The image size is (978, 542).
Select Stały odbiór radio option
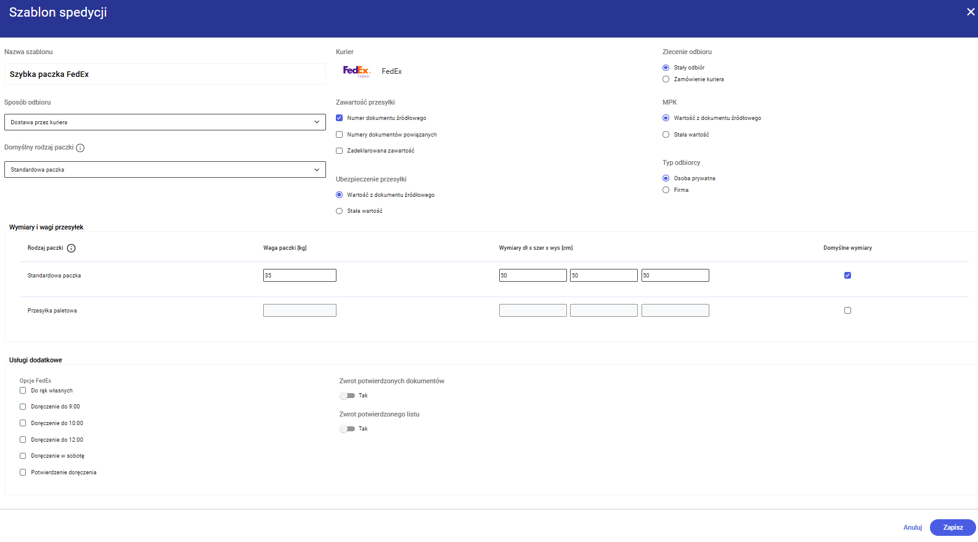click(x=666, y=68)
